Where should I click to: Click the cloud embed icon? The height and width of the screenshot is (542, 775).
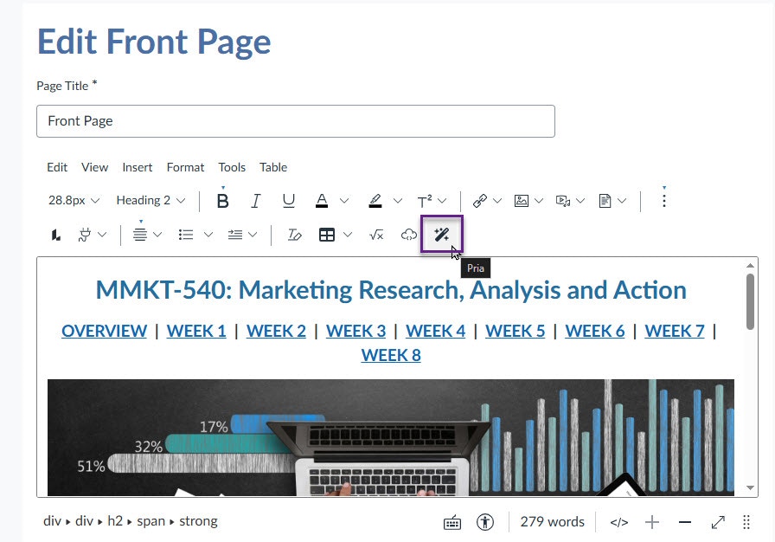[409, 235]
